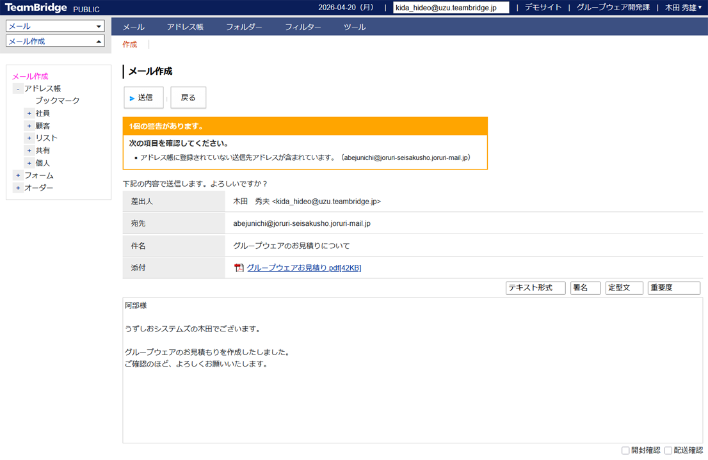Enable the 配送確認 checkbox
The width and height of the screenshot is (708, 460).
668,450
